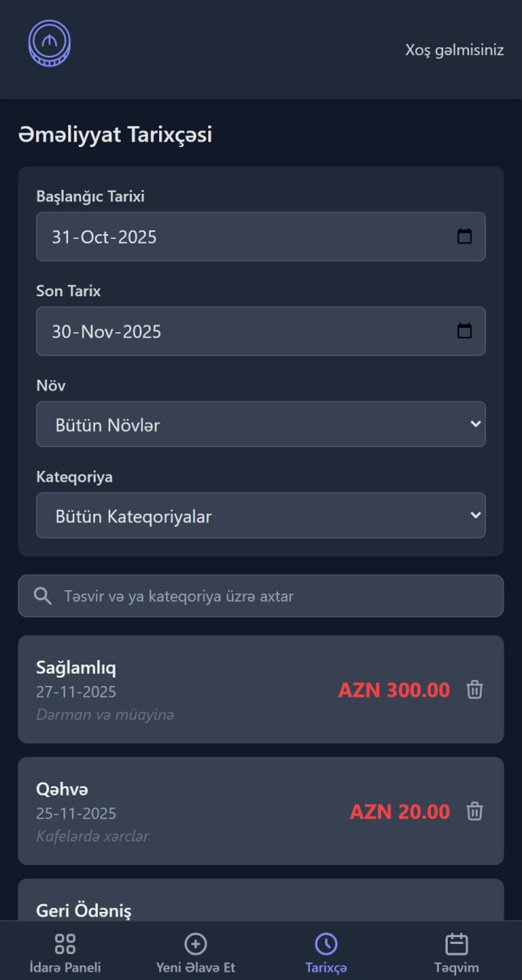Delete the Sağlamlıq transaction via trash icon
The height and width of the screenshot is (980, 522).
coord(475,689)
